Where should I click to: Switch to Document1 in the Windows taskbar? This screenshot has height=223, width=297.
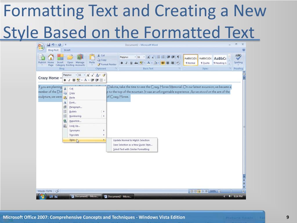[85, 197]
